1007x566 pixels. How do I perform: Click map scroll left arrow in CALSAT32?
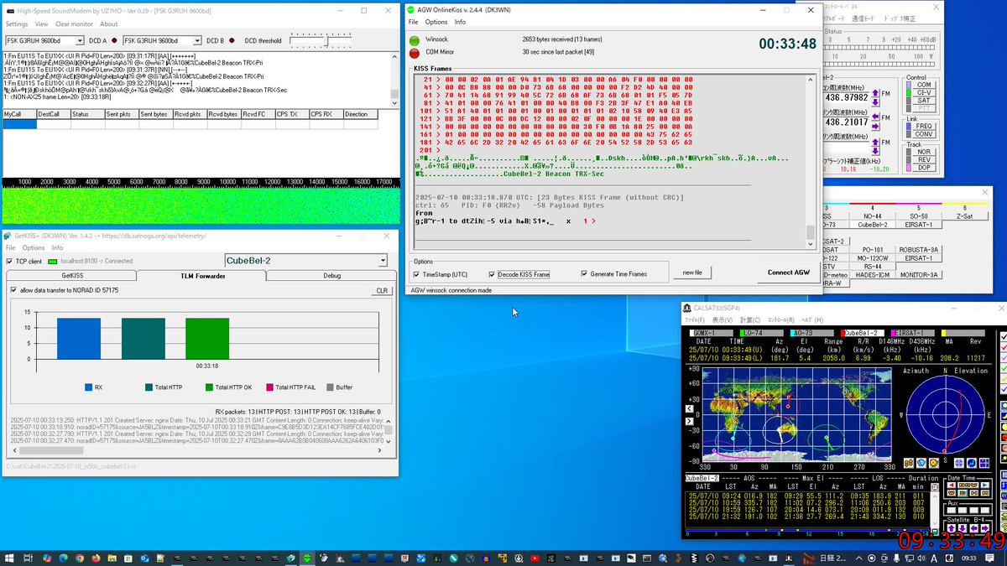click(690, 408)
